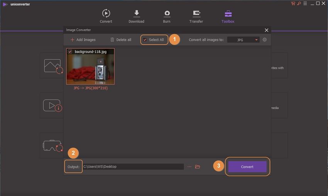Open the output folder icon
This screenshot has height=196, width=328.
pyautogui.click(x=198, y=167)
